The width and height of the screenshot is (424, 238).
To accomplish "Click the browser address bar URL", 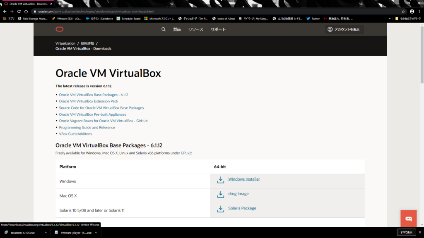I will [x=96, y=11].
